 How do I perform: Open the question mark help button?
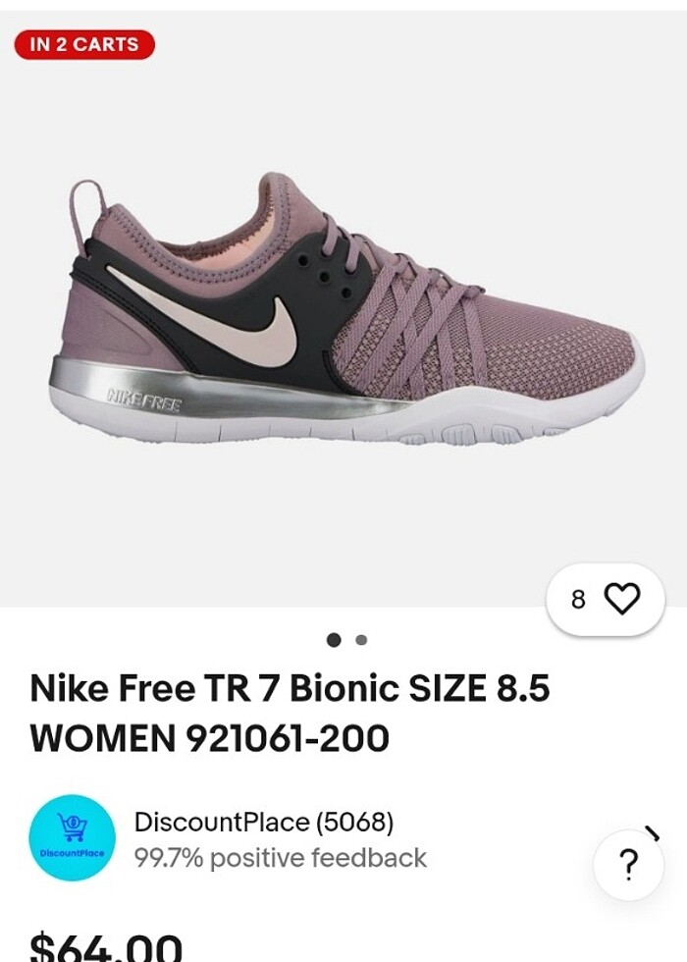[x=629, y=865]
